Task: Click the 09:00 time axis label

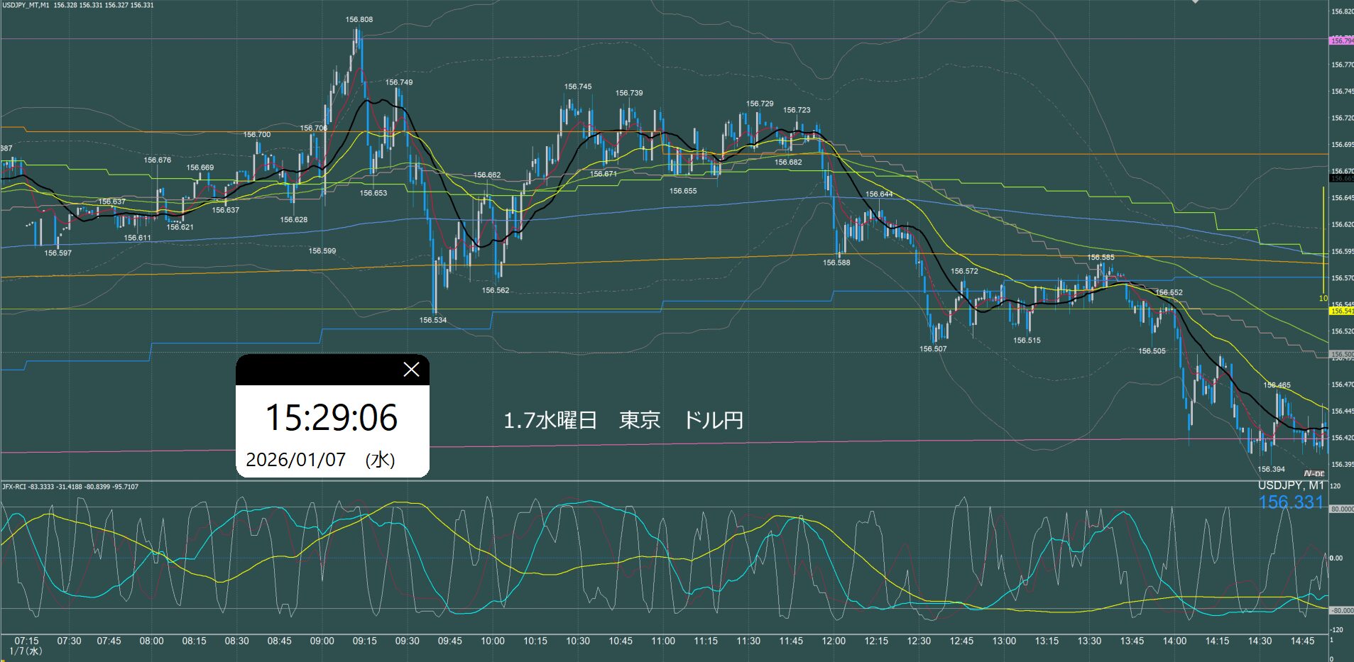Action: [x=322, y=641]
